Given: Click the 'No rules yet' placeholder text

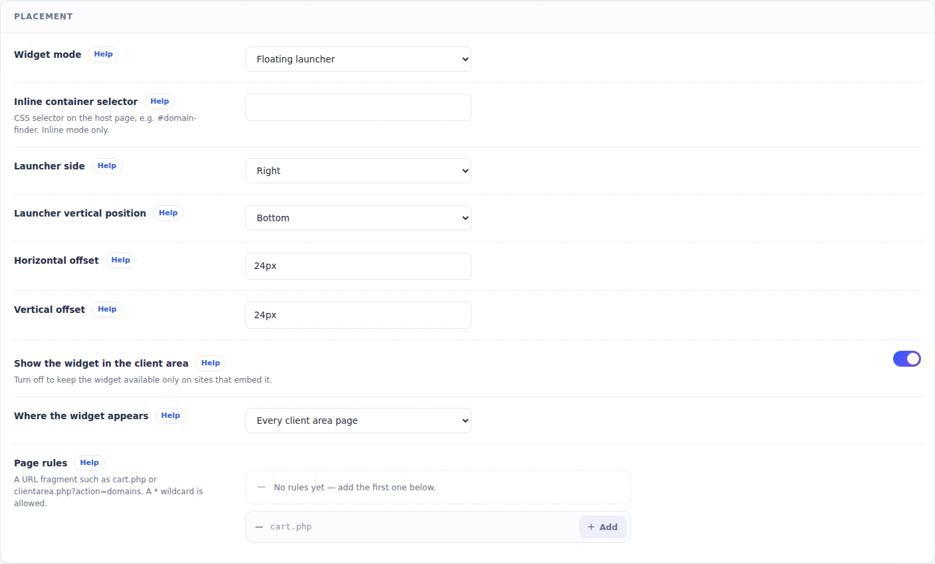Looking at the screenshot, I should pyautogui.click(x=354, y=488).
